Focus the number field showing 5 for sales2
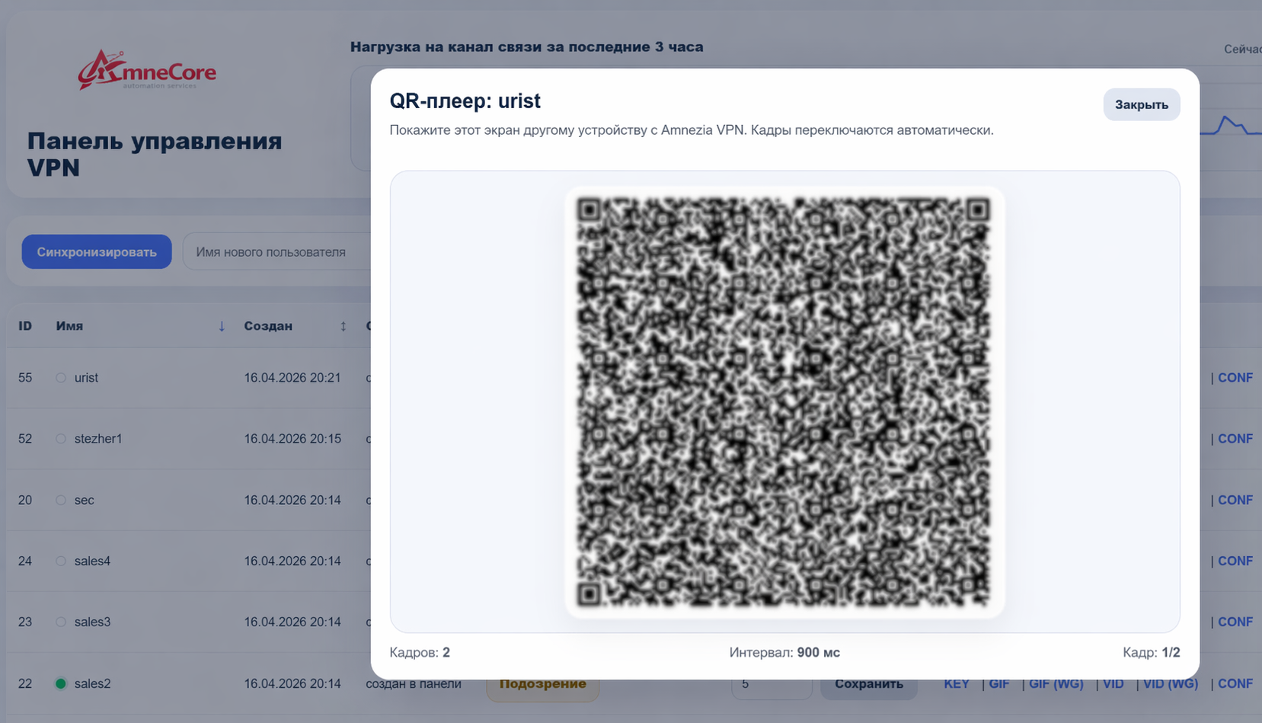The height and width of the screenshot is (723, 1262). click(772, 683)
